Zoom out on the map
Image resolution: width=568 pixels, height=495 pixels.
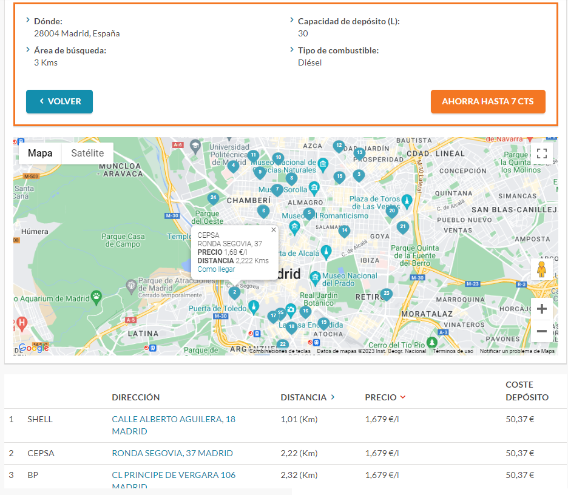click(x=541, y=331)
